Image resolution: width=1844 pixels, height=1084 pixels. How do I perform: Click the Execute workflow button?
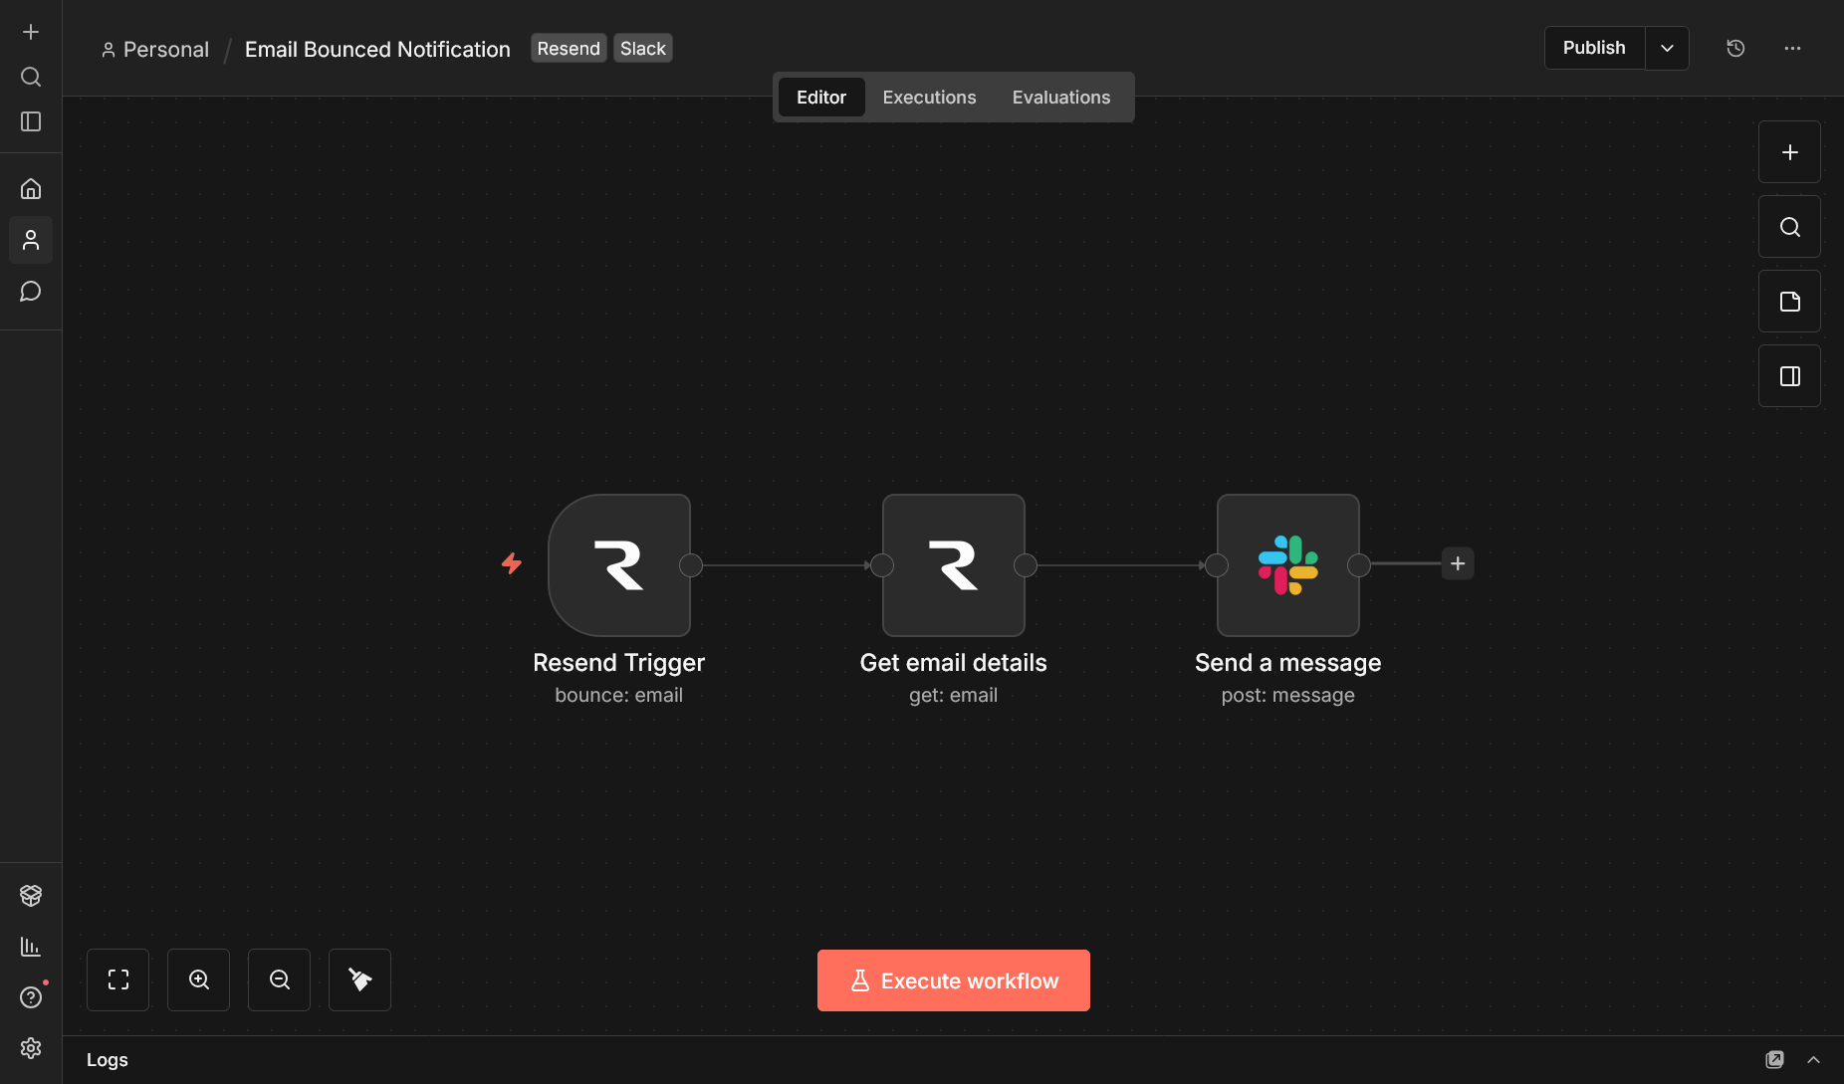[x=953, y=979]
